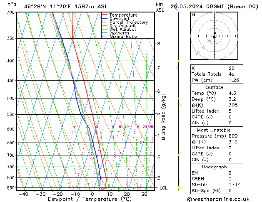The height and width of the screenshot is (202, 262).
Task: Select the Mixing Ratio legend entry
Action: click(x=123, y=36)
